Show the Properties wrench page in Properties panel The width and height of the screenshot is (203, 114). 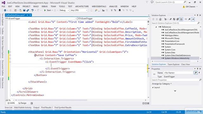[x=196, y=73]
